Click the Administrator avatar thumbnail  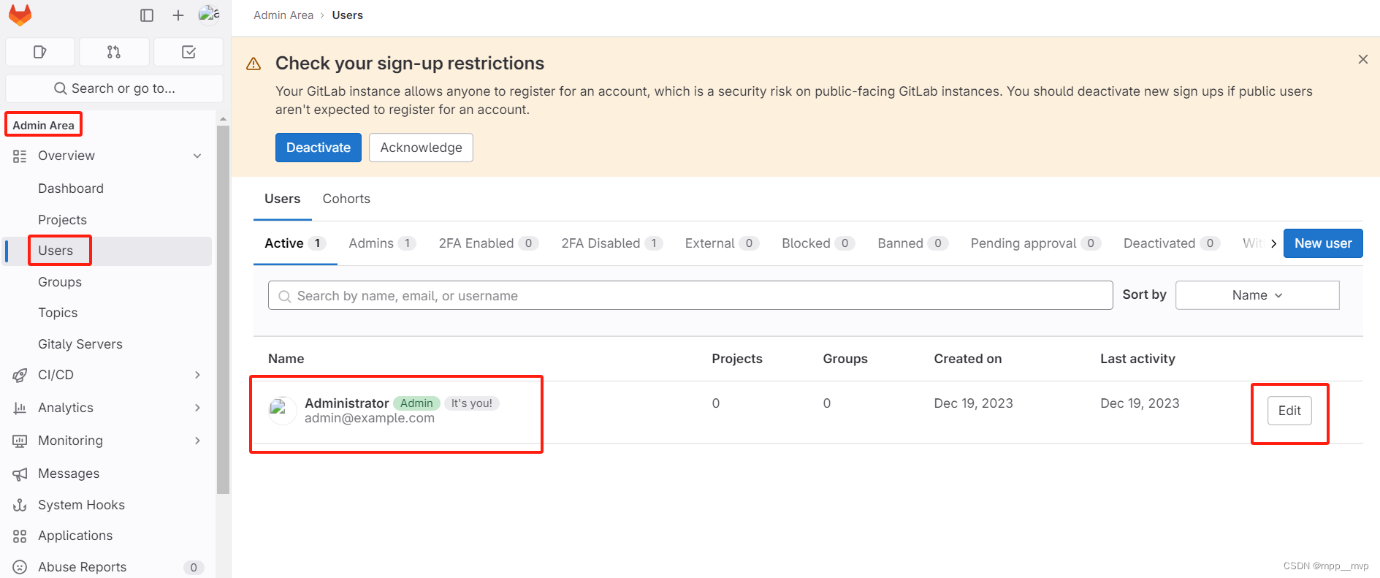coord(282,410)
